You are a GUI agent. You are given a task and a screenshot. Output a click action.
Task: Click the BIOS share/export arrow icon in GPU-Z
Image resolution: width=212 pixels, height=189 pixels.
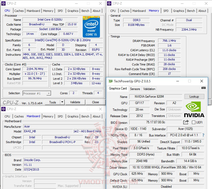point(186,122)
